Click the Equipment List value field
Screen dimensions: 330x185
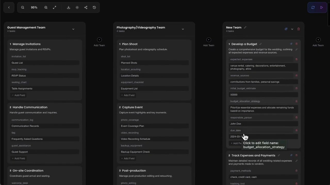coord(154,88)
